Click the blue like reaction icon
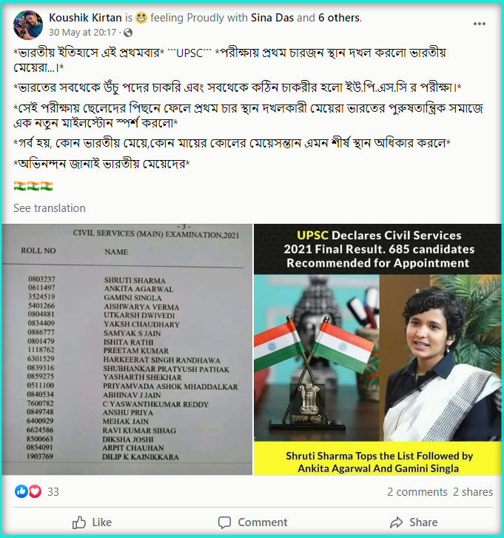 [x=21, y=491]
